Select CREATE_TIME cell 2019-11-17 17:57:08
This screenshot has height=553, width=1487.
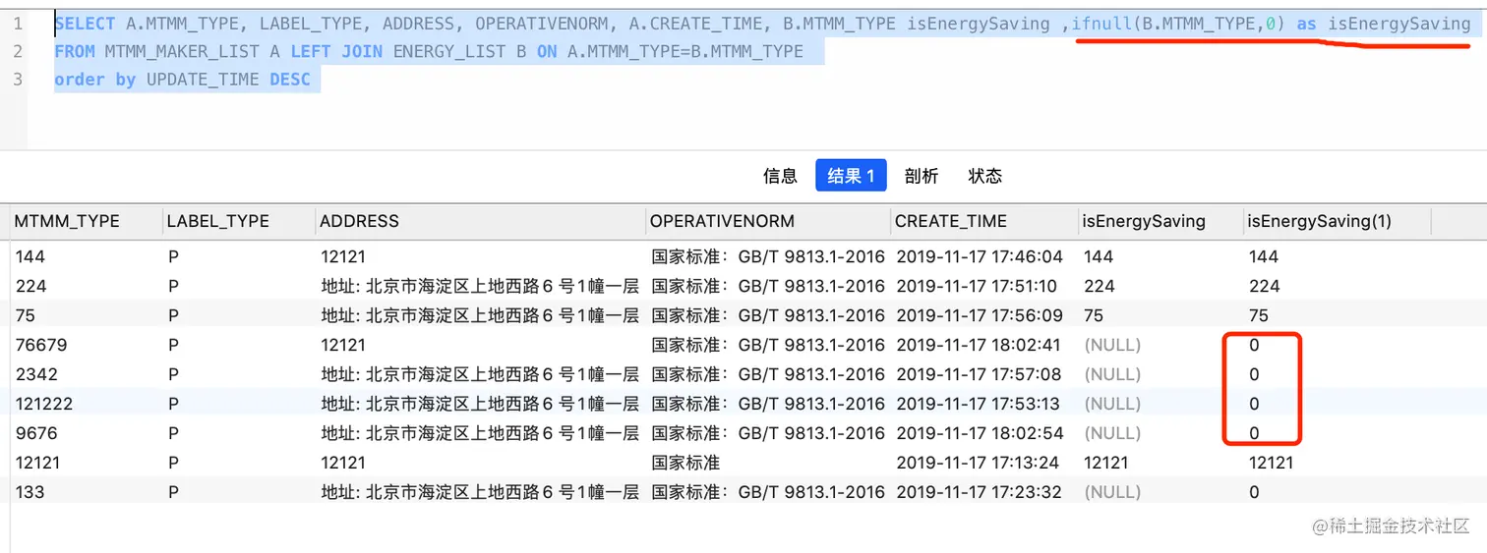coord(979,374)
